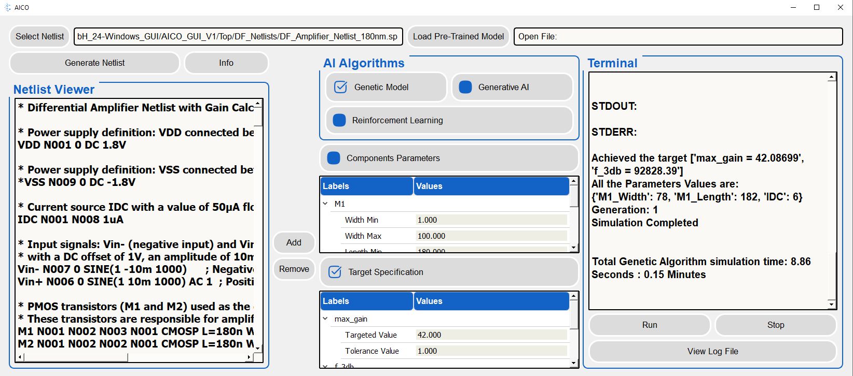Open View Log File
The width and height of the screenshot is (853, 376).
[x=712, y=351]
